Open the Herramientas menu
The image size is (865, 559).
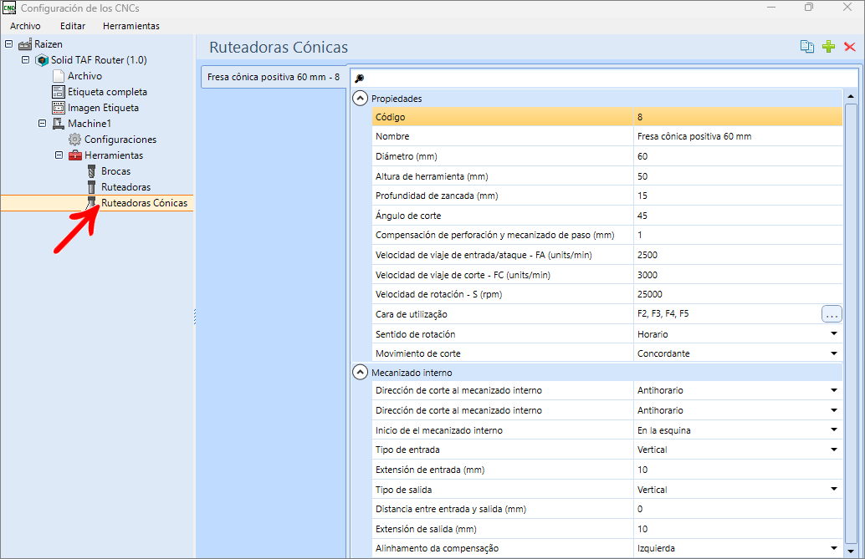(x=131, y=26)
